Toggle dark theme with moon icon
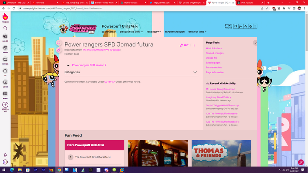The width and height of the screenshot is (308, 173). point(250,26)
